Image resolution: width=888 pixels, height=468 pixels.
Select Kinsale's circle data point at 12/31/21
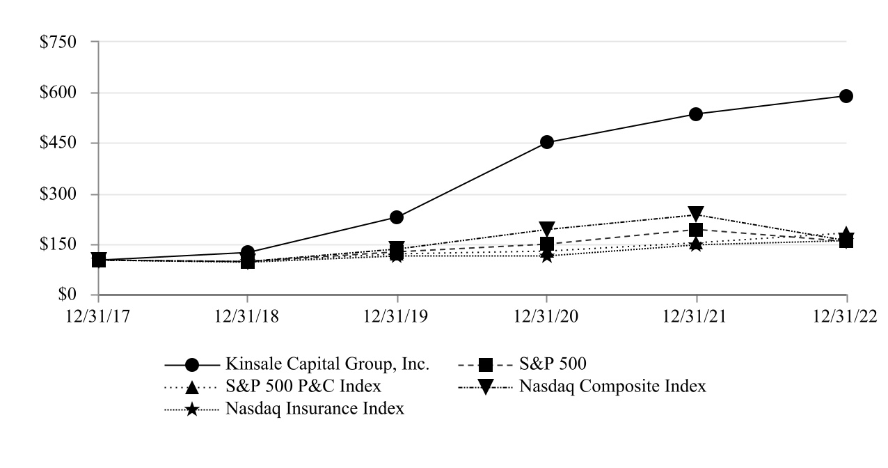(696, 114)
